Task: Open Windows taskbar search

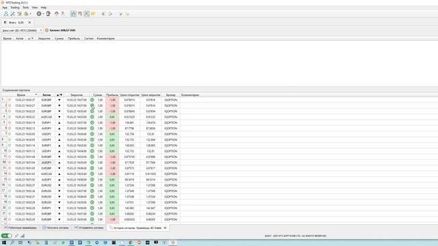Action: pos(12,243)
